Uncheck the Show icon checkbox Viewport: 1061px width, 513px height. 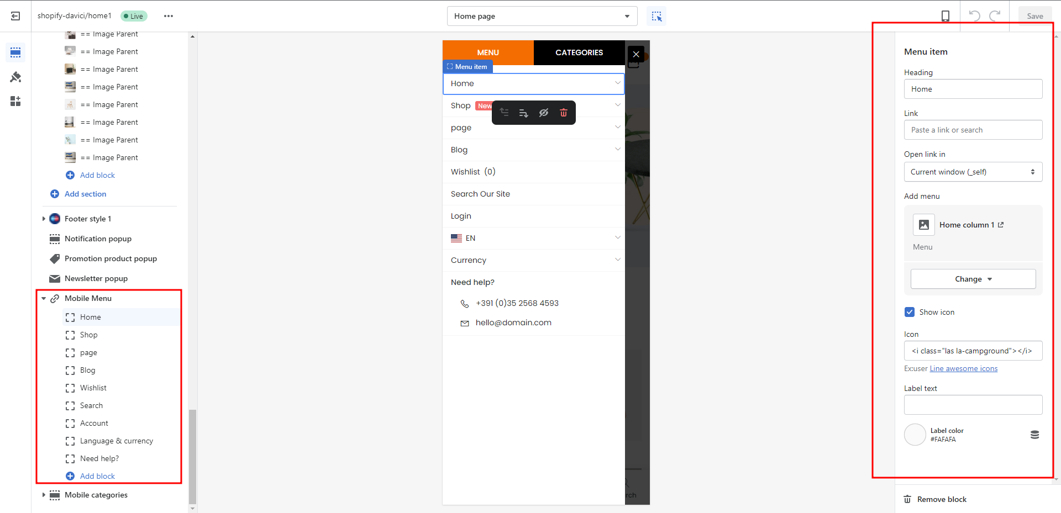coord(910,312)
